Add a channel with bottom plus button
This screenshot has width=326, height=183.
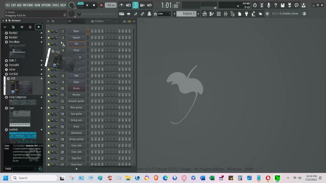tap(76, 169)
